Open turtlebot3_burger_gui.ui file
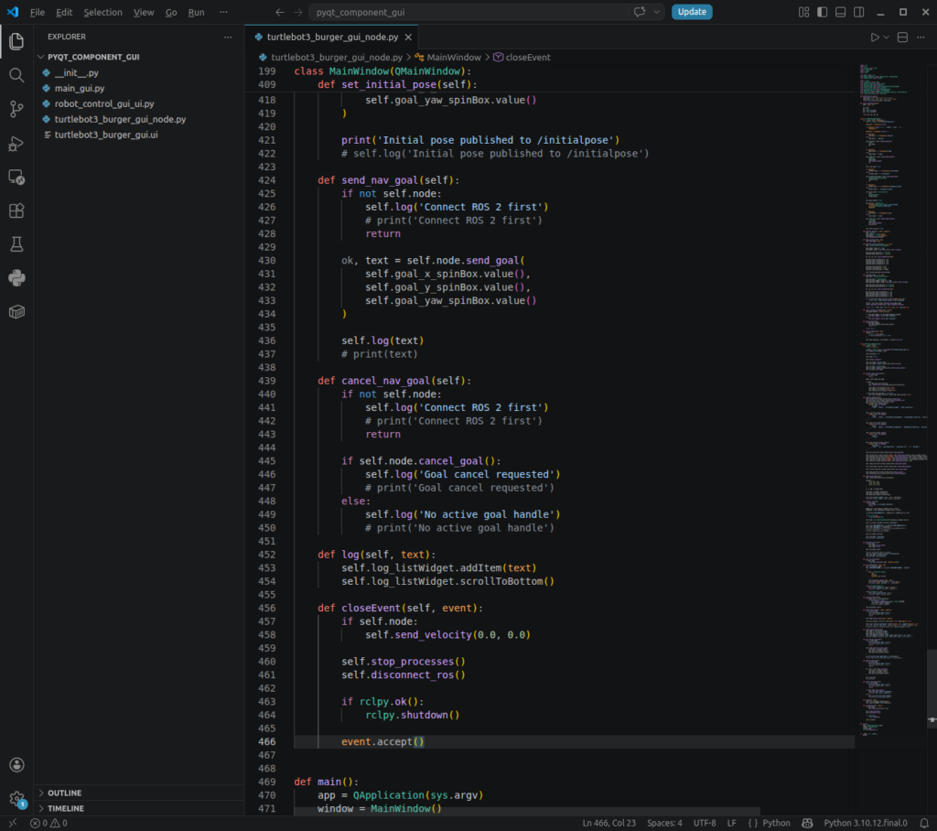The width and height of the screenshot is (937, 831). click(106, 135)
